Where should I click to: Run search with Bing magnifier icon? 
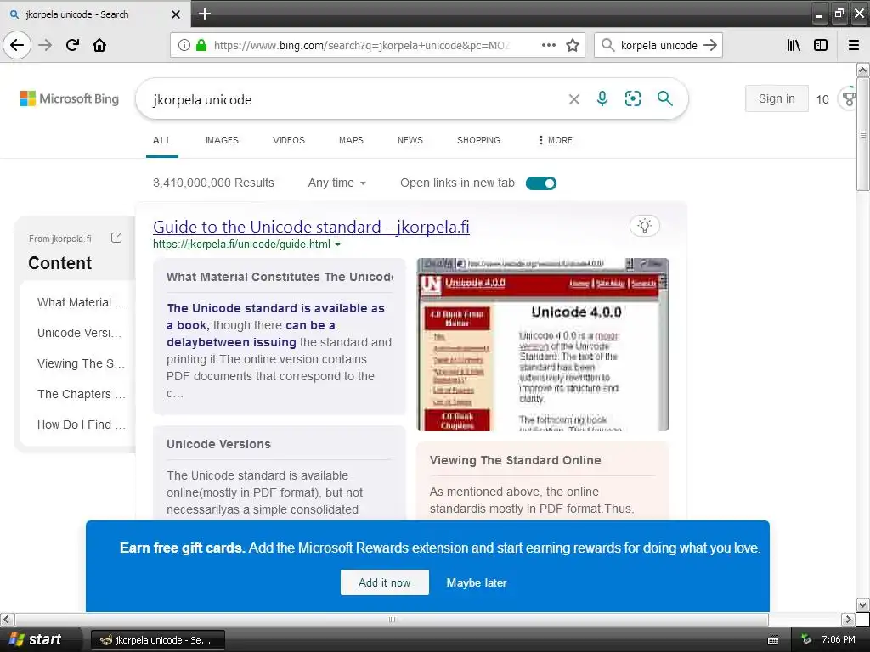point(664,98)
